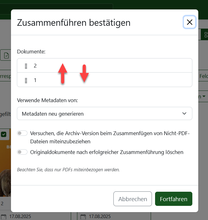
Task: Enable the archive version toggle for non-PDF files
Action: (22, 133)
